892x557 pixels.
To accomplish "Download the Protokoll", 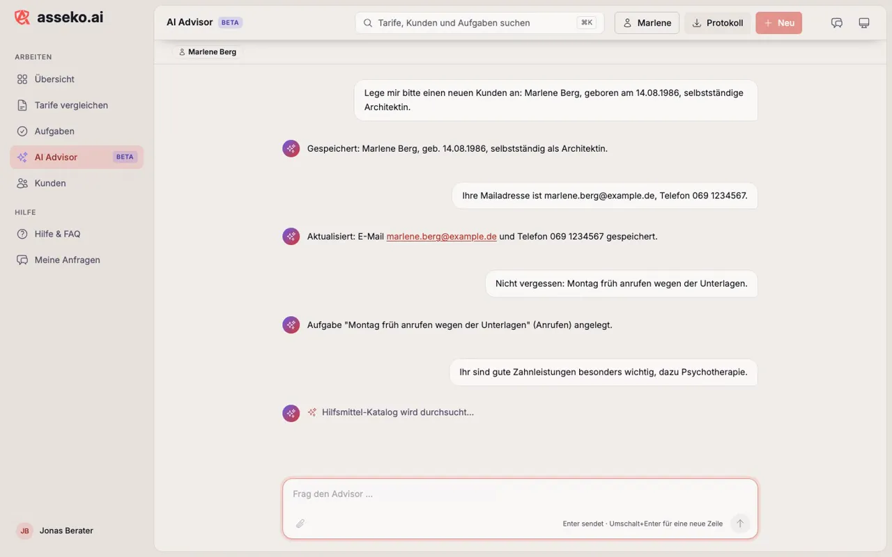I will point(717,23).
